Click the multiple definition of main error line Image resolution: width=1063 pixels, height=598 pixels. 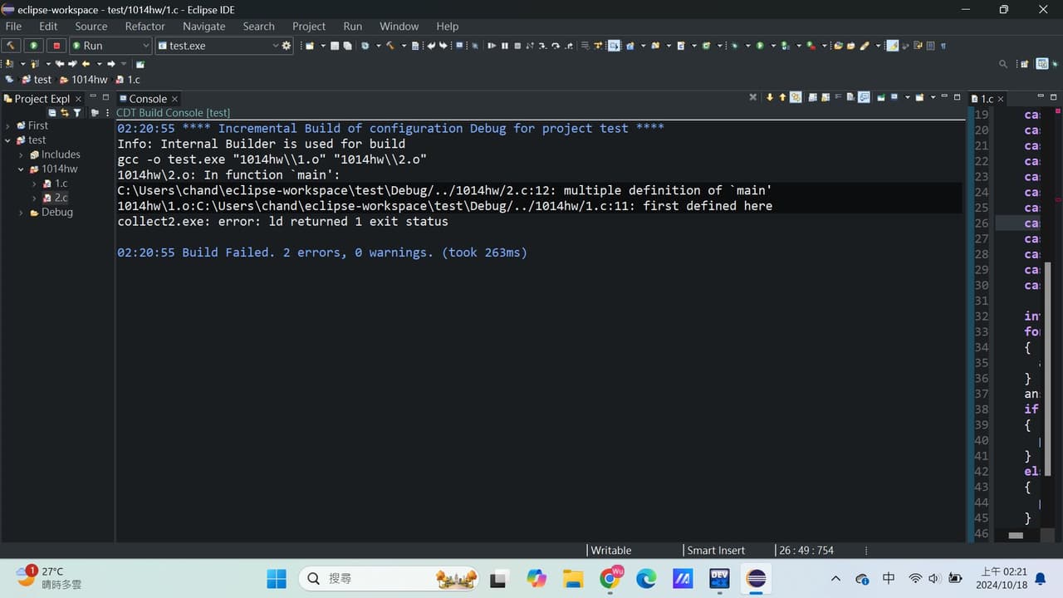click(x=444, y=190)
